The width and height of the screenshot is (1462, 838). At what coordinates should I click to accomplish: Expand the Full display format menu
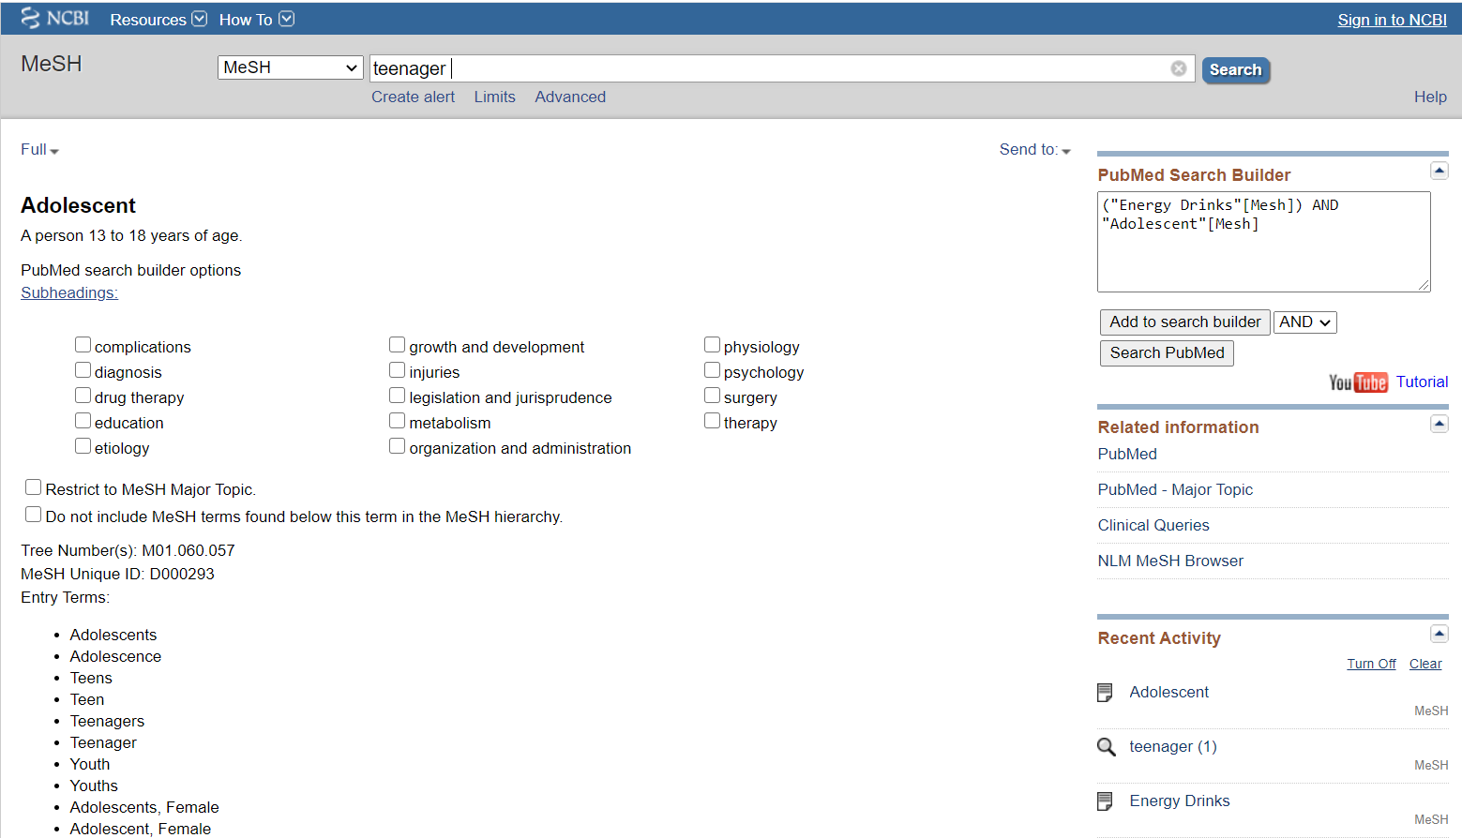coord(39,150)
